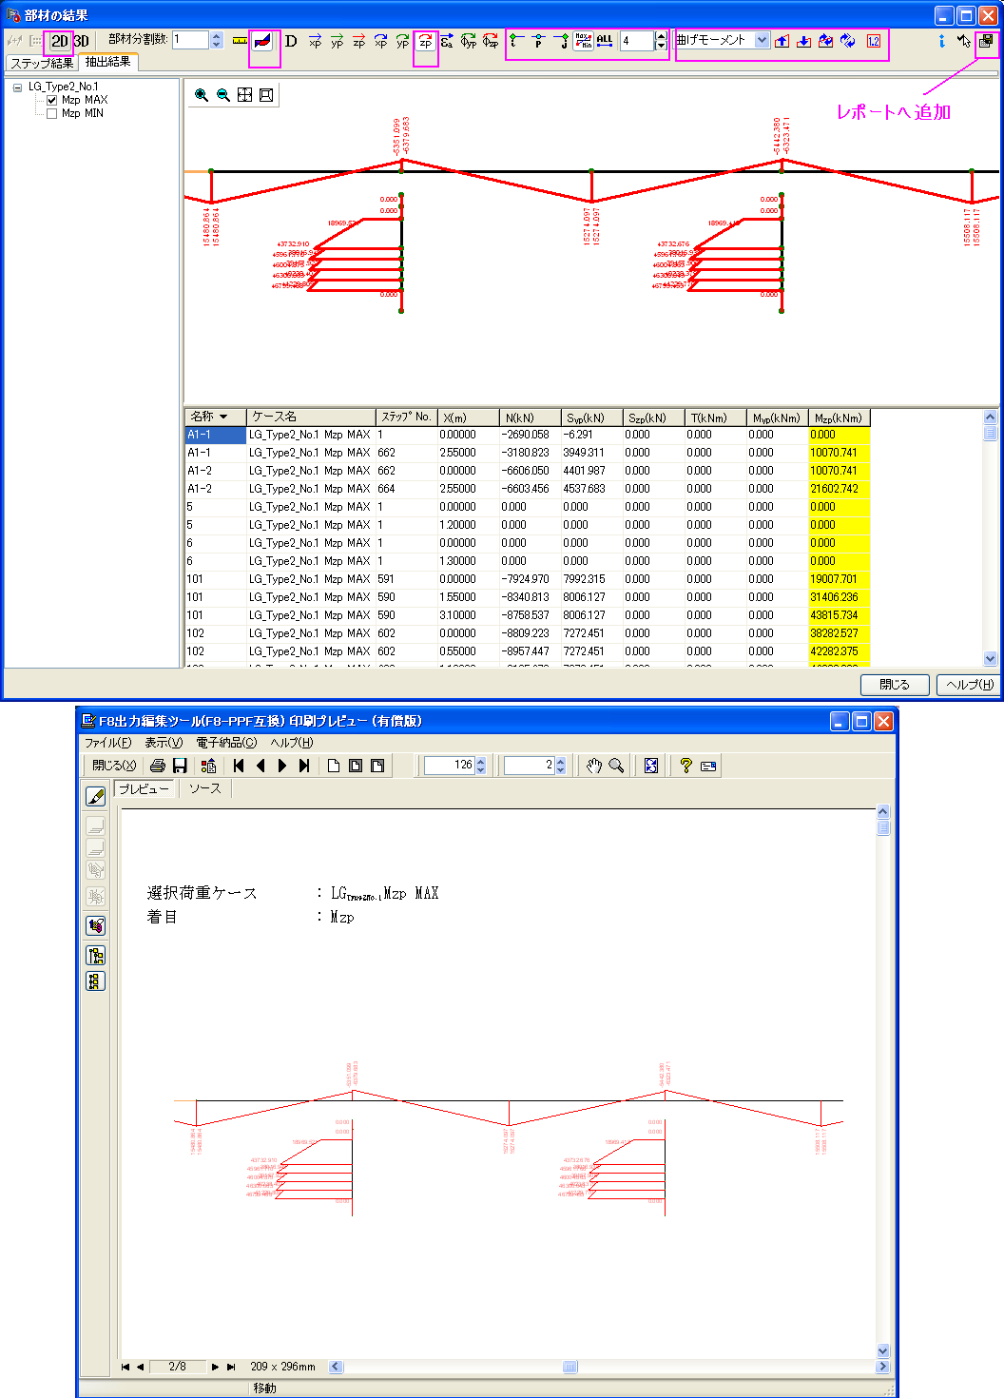
Task: Click the 部材分割数 input field
Action: (x=190, y=40)
